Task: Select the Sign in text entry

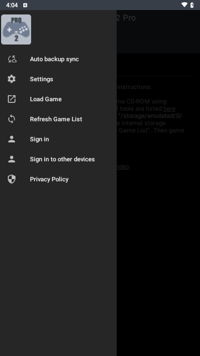Action: coord(39,139)
